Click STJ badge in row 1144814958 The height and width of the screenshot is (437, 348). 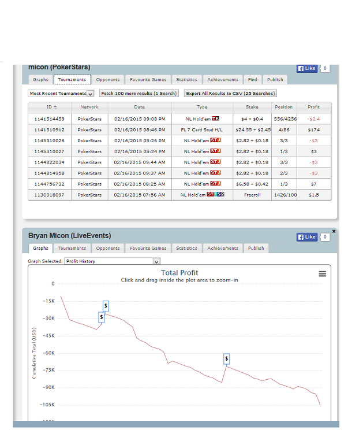215,172
